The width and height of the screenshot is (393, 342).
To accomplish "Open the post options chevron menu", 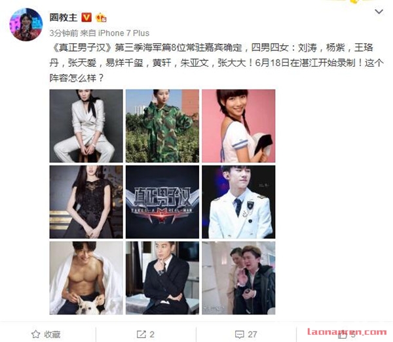I will click(379, 12).
